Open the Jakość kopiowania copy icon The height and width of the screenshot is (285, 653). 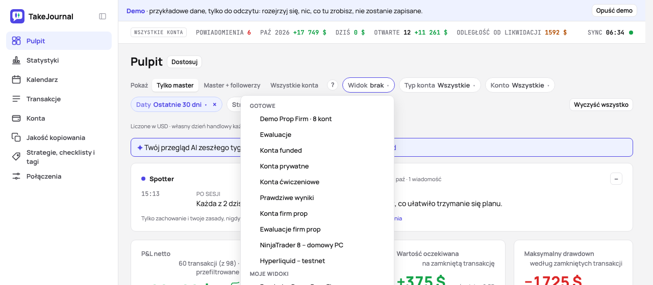[x=16, y=137]
